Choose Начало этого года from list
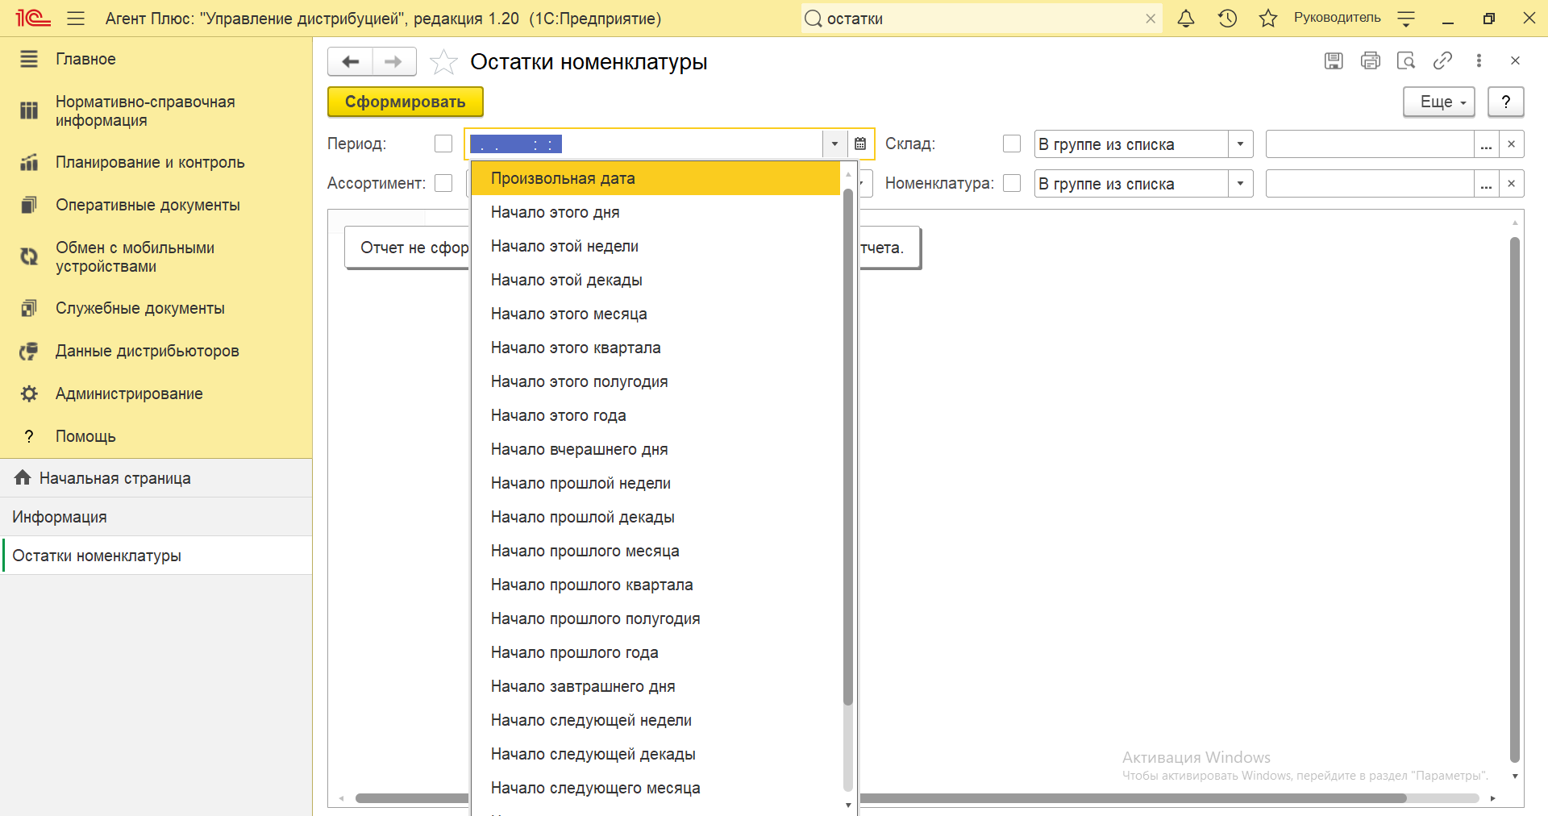Image resolution: width=1548 pixels, height=816 pixels. (x=655, y=415)
